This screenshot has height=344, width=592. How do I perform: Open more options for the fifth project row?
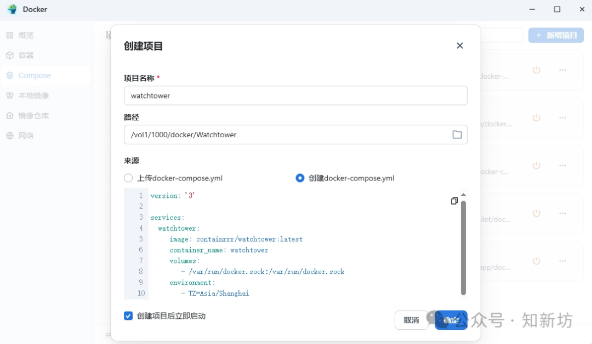tap(562, 261)
